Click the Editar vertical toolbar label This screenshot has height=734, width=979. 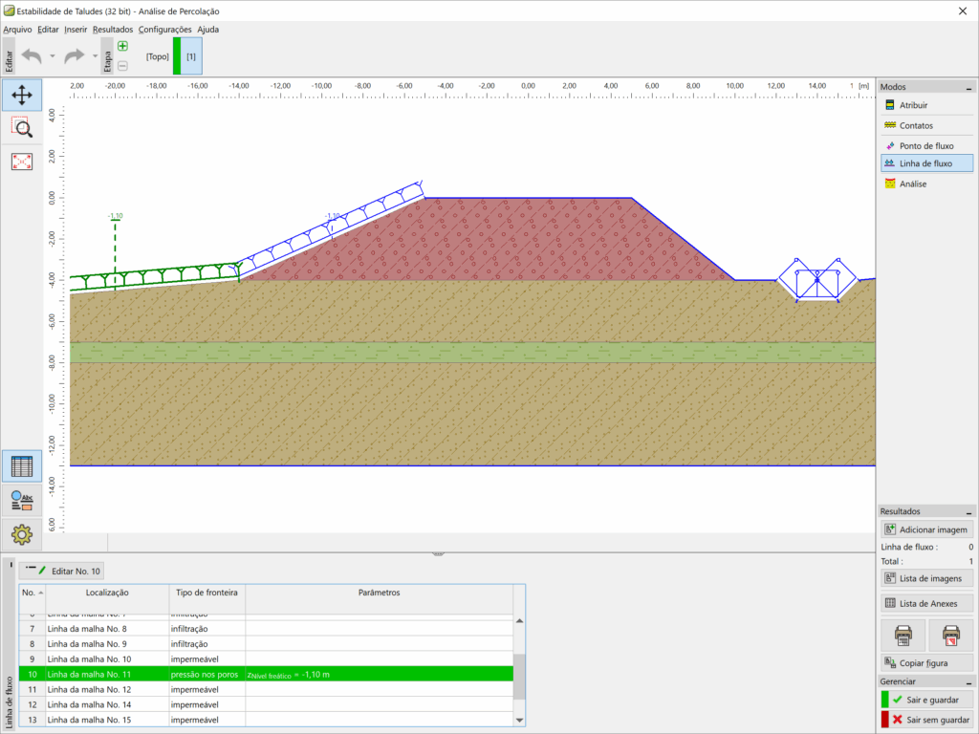9,56
